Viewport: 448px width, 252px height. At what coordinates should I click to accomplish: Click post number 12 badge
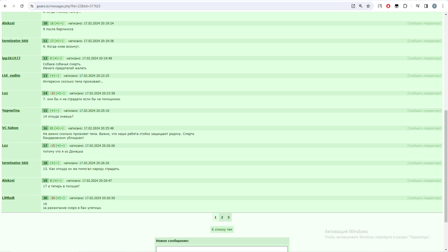(x=45, y=58)
